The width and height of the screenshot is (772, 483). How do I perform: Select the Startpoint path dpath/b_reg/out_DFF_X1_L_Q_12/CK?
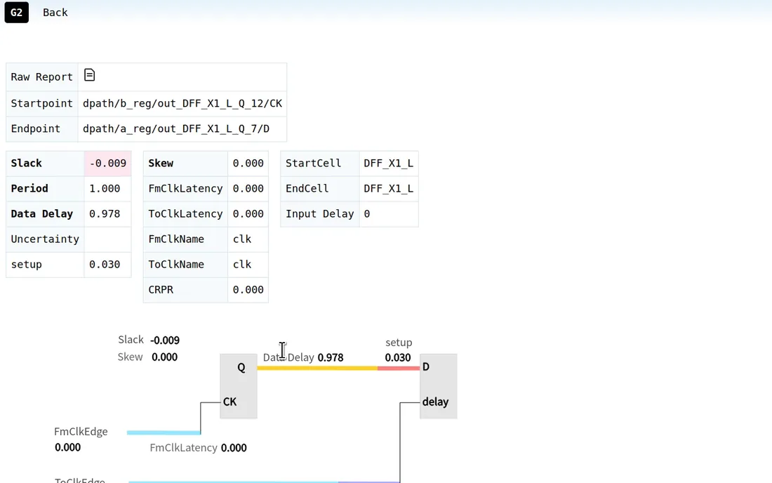tap(182, 103)
